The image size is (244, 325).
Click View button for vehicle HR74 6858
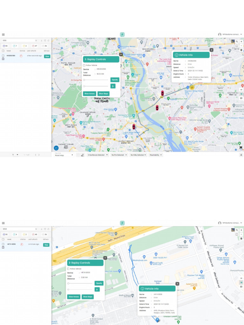pyautogui.click(x=46, y=245)
